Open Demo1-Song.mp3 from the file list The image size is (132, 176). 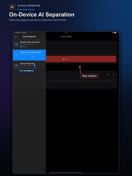[29, 66]
